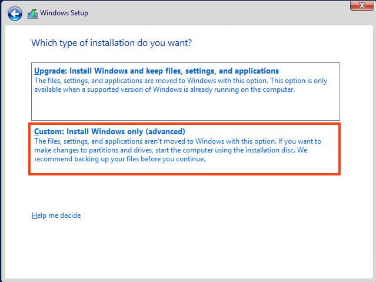The image size is (376, 282).
Task: Close the Windows Setup window
Action: coord(359,5)
